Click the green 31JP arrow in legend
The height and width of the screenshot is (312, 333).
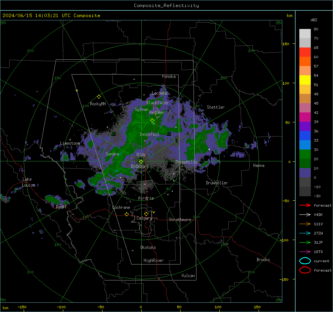click(305, 242)
